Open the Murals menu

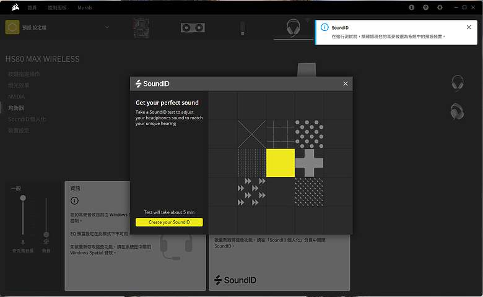tap(85, 7)
